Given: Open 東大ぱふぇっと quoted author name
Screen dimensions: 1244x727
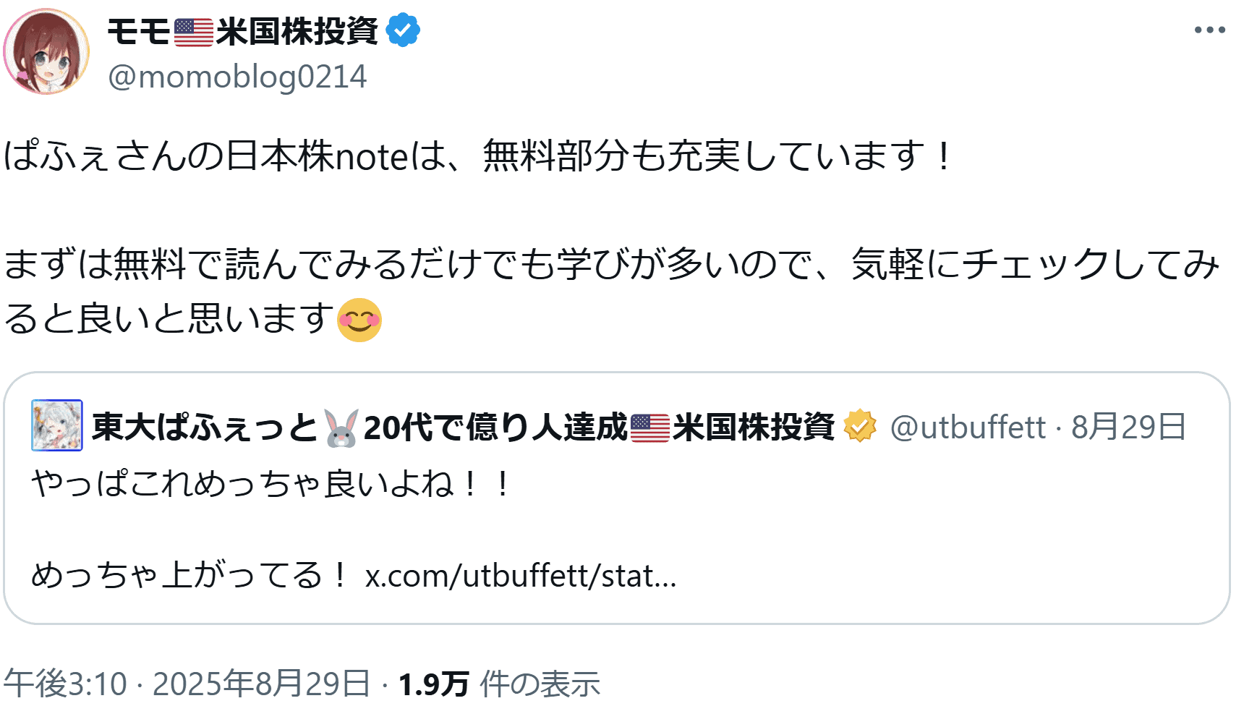Looking at the screenshot, I should click(205, 428).
